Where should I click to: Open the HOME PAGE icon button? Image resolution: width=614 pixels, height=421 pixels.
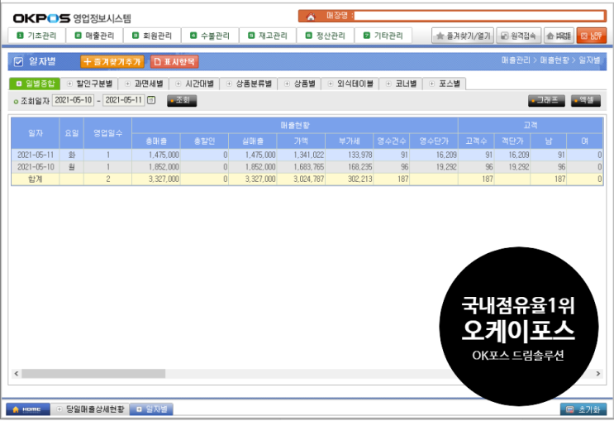pyautogui.click(x=563, y=36)
